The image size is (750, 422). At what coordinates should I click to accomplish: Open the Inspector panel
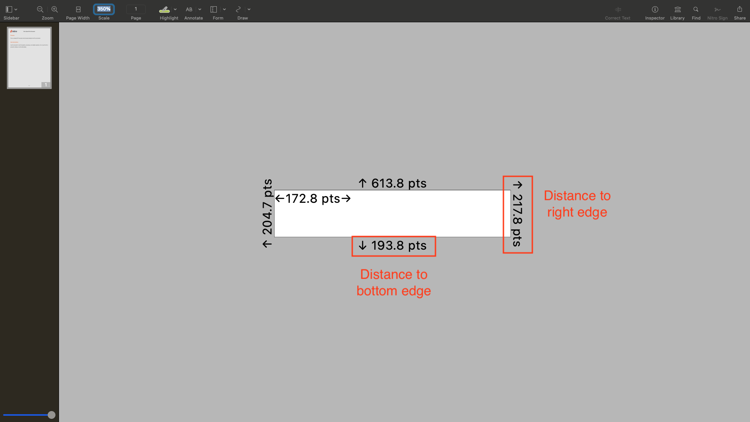pos(655,9)
